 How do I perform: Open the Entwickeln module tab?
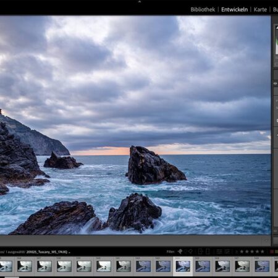pyautogui.click(x=234, y=9)
